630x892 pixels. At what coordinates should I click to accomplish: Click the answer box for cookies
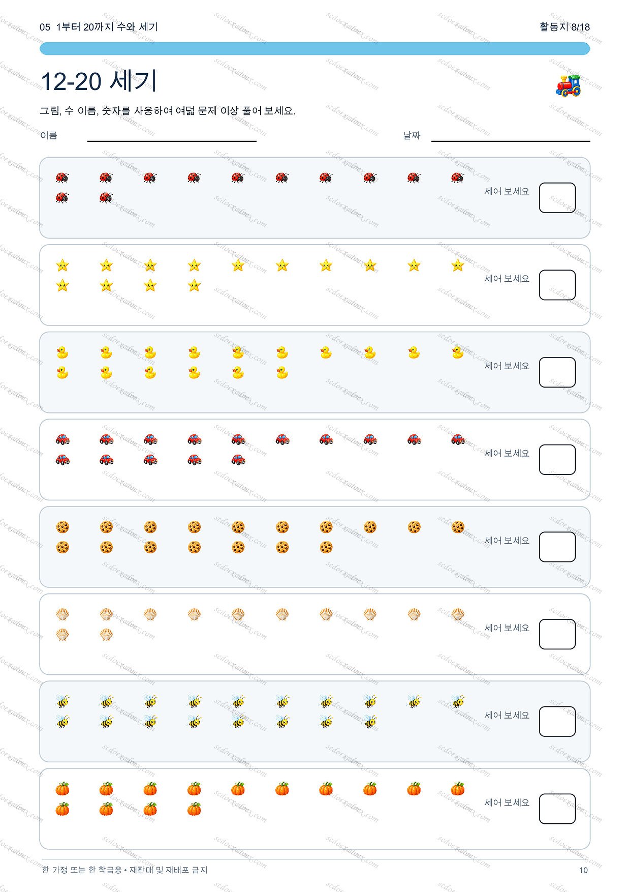click(x=557, y=547)
